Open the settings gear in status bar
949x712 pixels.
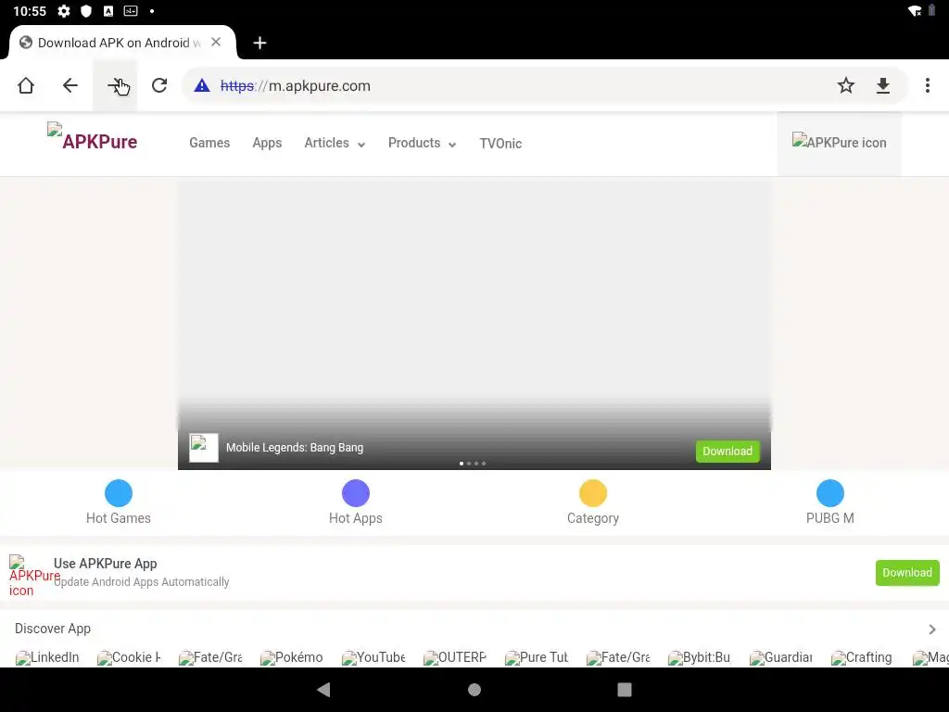pos(64,11)
